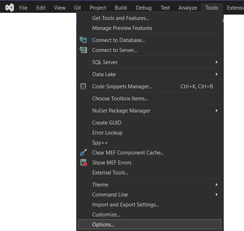The width and height of the screenshot is (244, 231).
Task: Expand the NuGet Package Manager submenu arrow
Action: tap(217, 111)
